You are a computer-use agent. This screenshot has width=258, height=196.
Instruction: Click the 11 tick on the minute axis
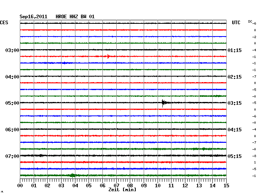tap(171, 186)
